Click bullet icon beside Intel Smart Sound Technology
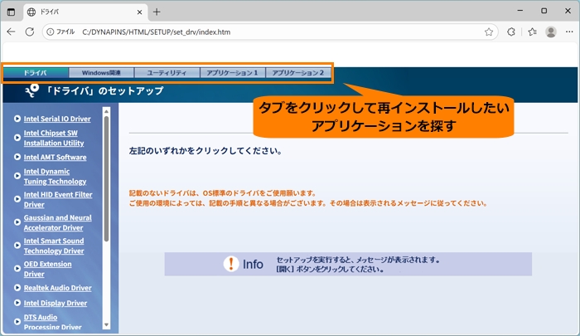The image size is (580, 336). [x=17, y=246]
